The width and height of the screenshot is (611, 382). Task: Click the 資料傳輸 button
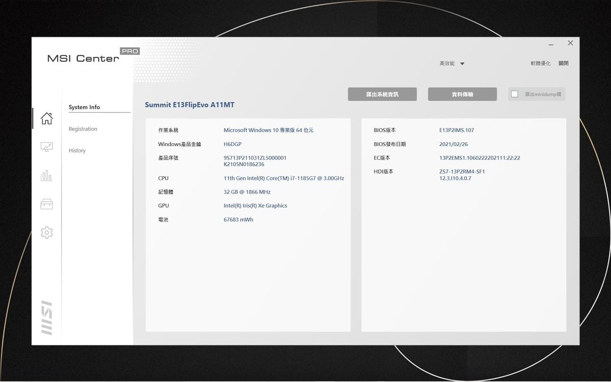click(462, 94)
